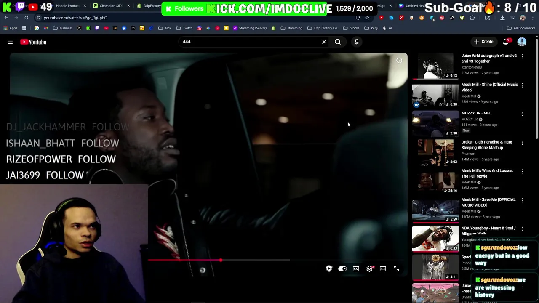Show video info card icon

pos(399,61)
